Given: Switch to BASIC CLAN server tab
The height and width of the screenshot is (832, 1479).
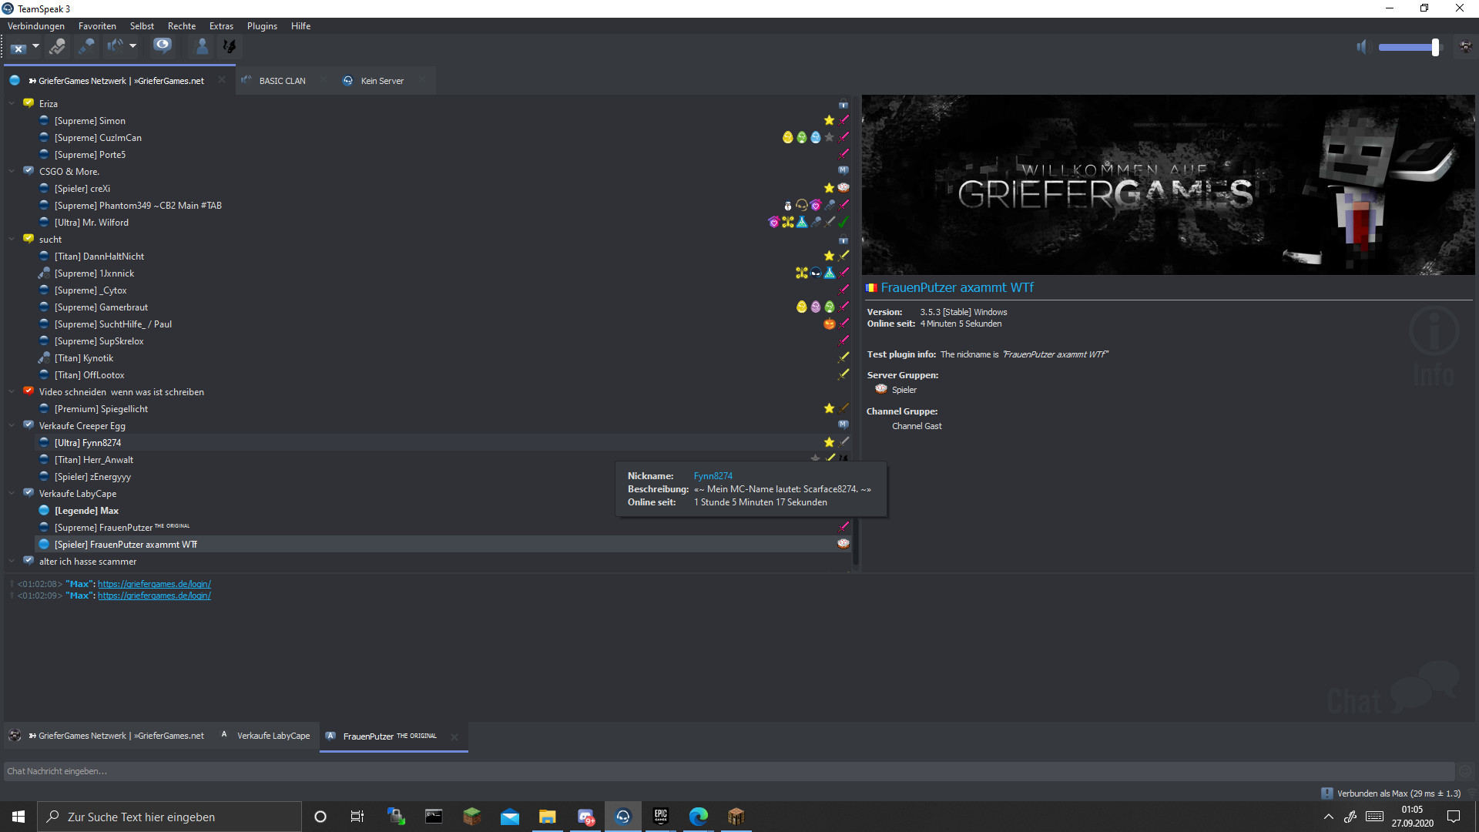Looking at the screenshot, I should 283,81.
